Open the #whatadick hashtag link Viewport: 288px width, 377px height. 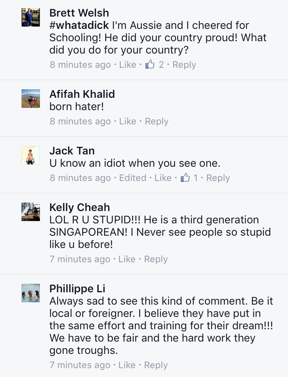(x=79, y=26)
